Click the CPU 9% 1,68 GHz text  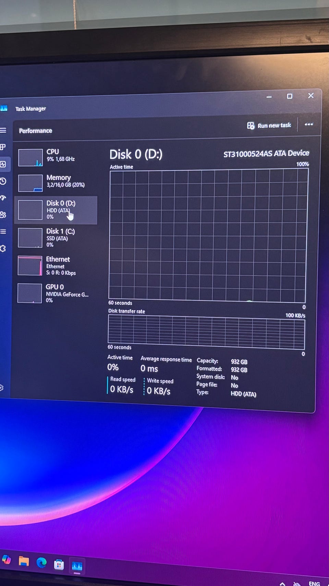point(61,159)
